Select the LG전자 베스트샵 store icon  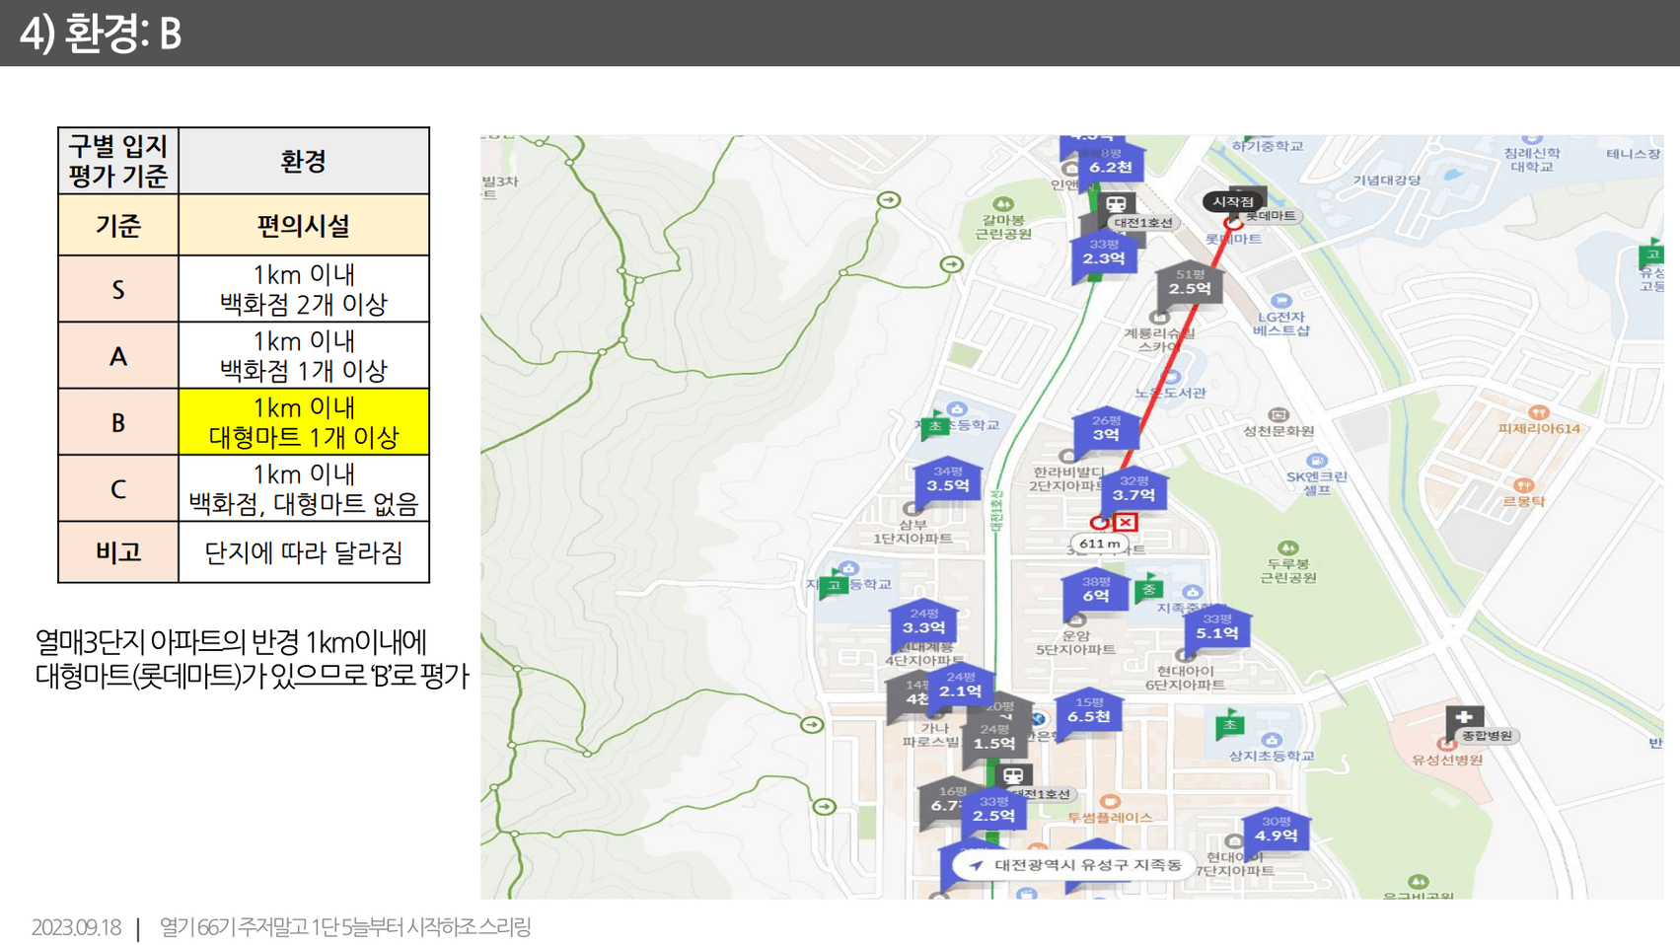1281,301
